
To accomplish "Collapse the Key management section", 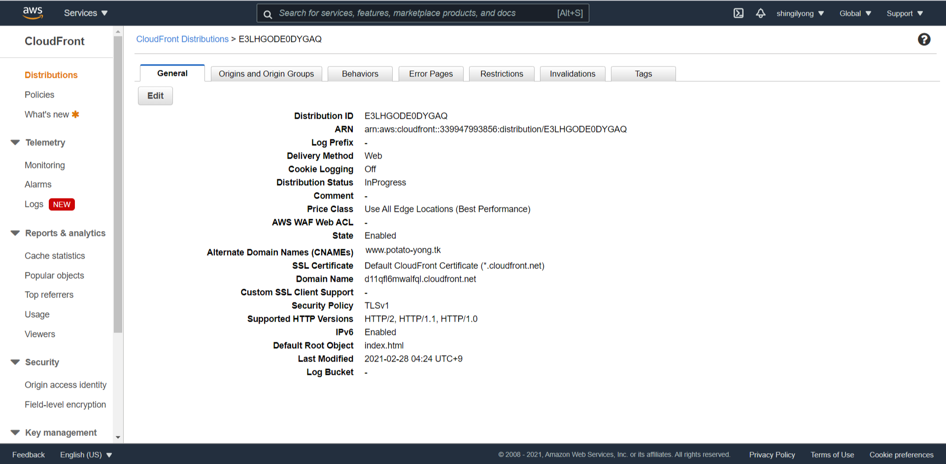I will pyautogui.click(x=15, y=432).
